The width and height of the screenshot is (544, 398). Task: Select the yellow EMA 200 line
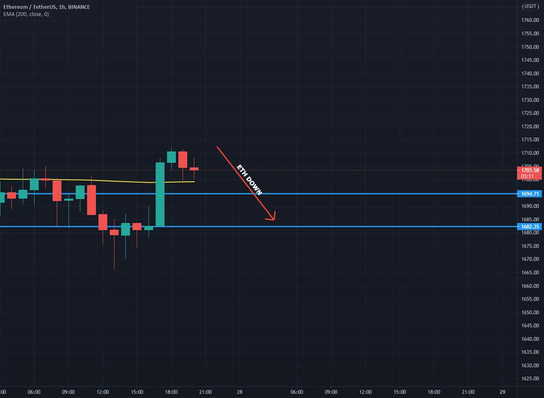point(97,180)
